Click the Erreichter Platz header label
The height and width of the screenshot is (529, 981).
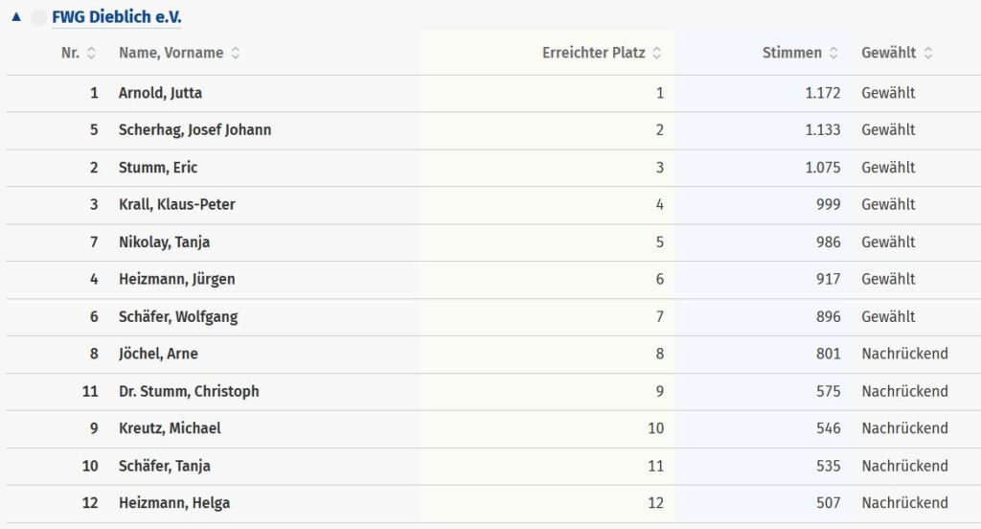[594, 53]
